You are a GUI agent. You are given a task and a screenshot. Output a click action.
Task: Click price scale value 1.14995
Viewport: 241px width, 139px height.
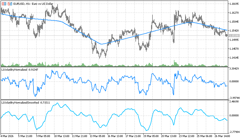[x=234, y=40]
